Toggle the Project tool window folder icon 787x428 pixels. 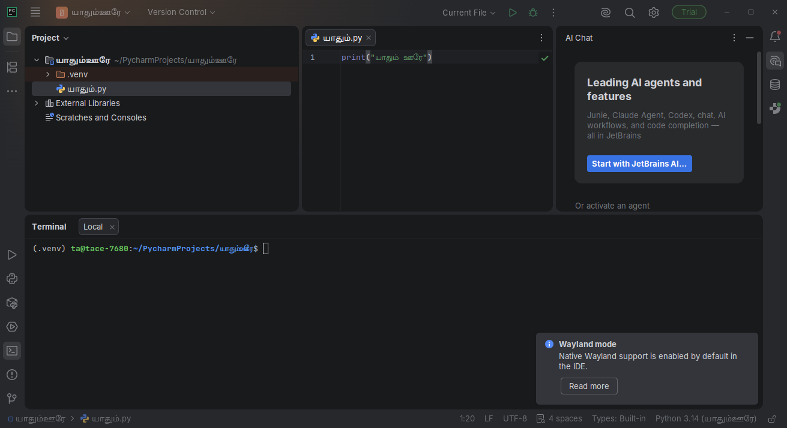(x=12, y=37)
